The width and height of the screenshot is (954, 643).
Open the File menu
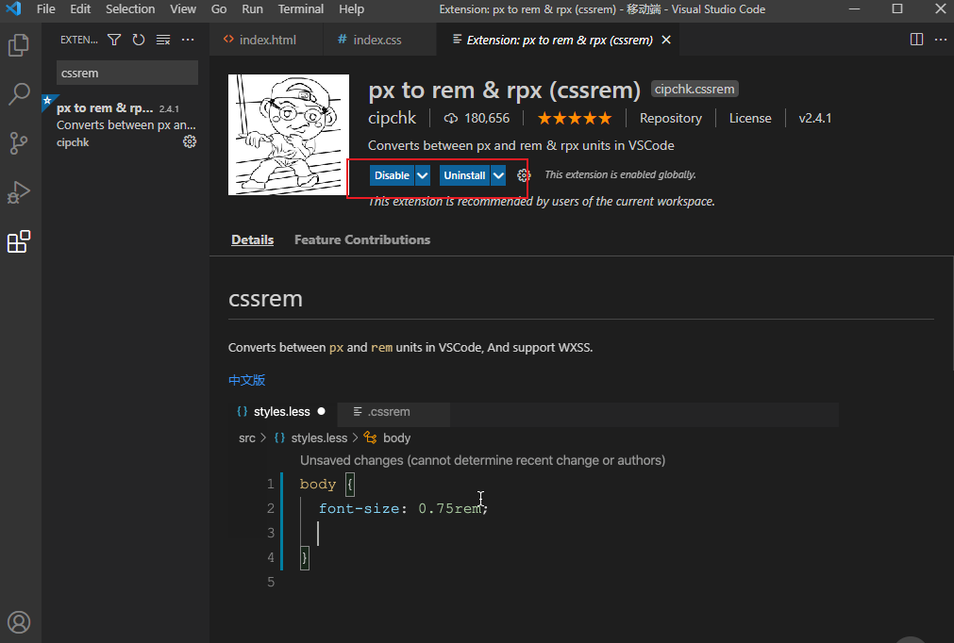pos(45,9)
